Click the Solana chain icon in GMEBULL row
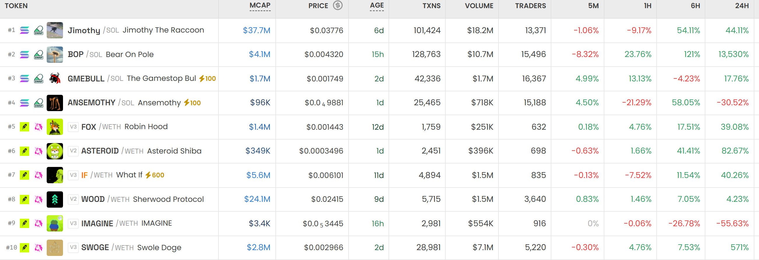The image size is (759, 260). click(25, 79)
